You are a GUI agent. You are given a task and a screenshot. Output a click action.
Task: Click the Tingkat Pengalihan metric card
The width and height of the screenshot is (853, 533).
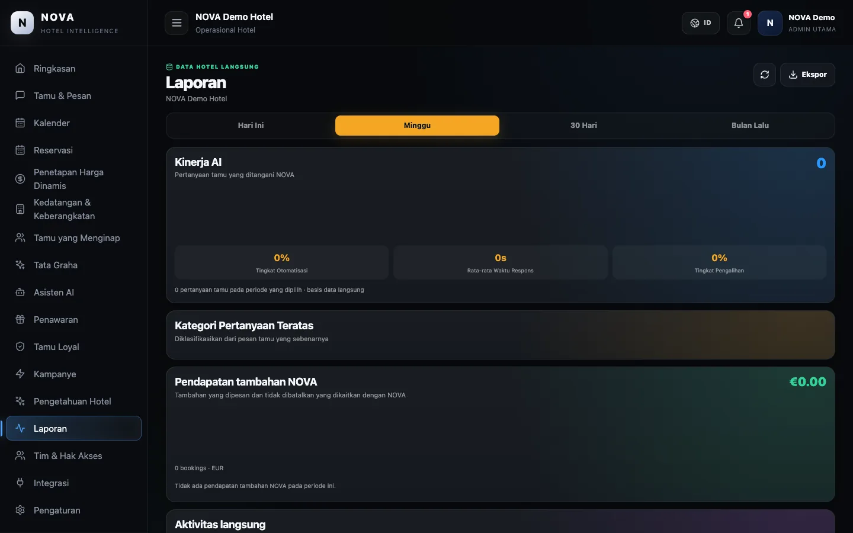click(719, 262)
